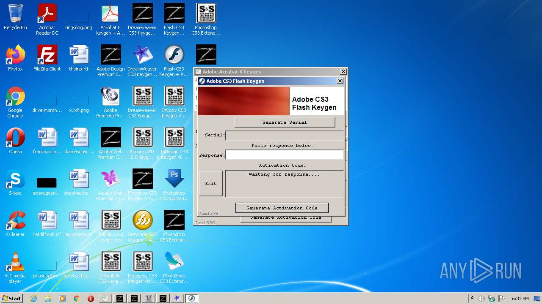Click the Serial output field
This screenshot has height=304, width=542.
click(x=285, y=136)
